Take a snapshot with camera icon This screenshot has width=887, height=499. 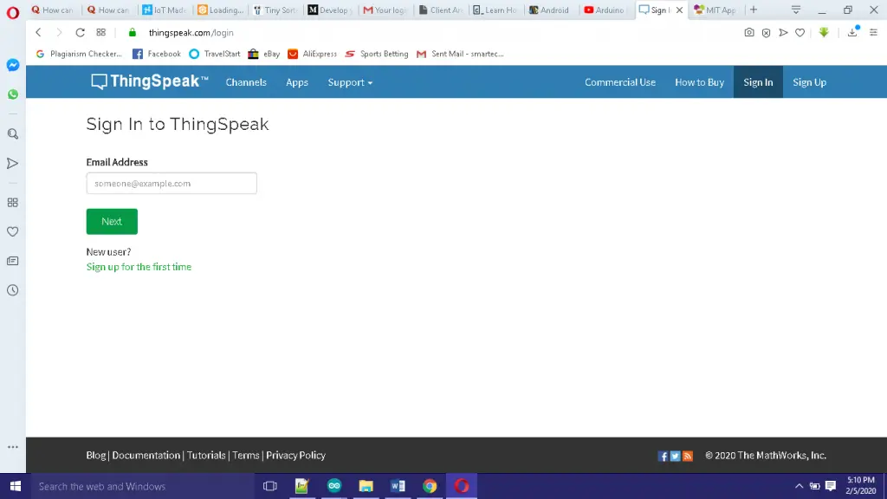[x=749, y=33]
